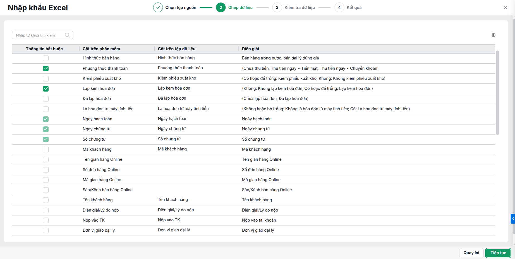The height and width of the screenshot is (259, 515).
Task: Select empty data column for Tên gian hàng Online
Action: click(197, 159)
